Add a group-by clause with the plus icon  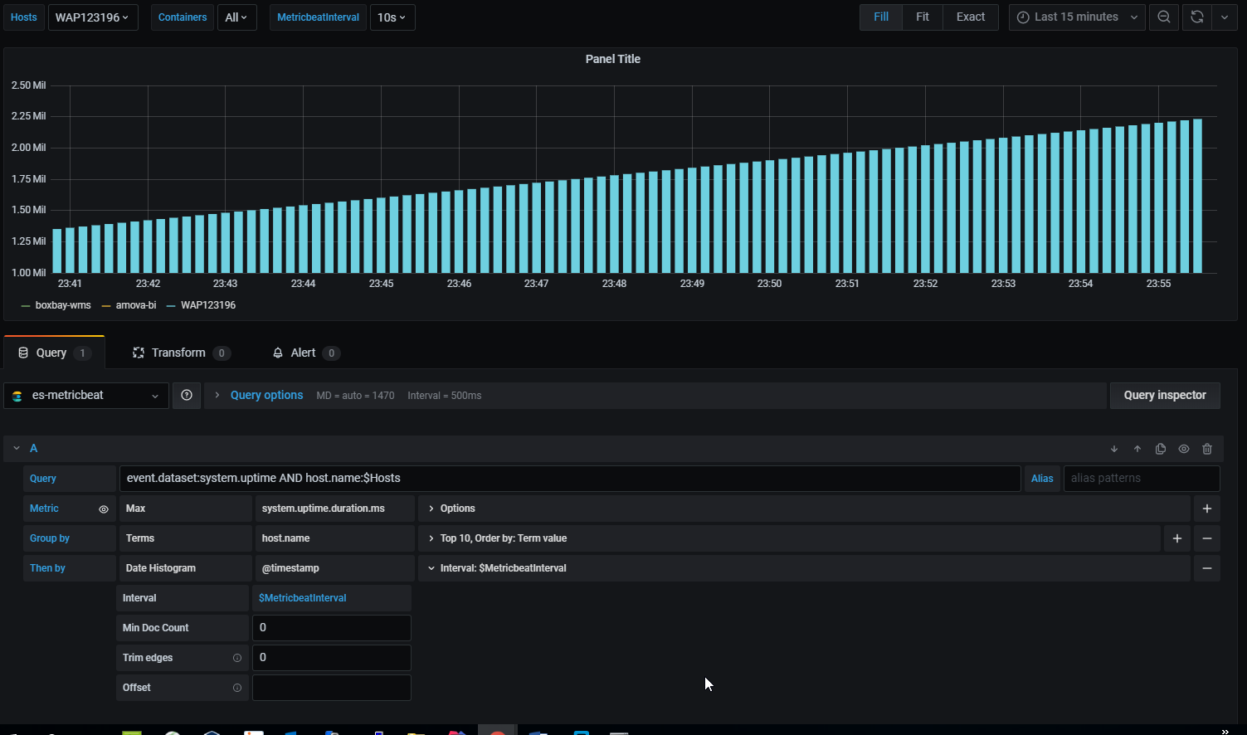click(1176, 538)
